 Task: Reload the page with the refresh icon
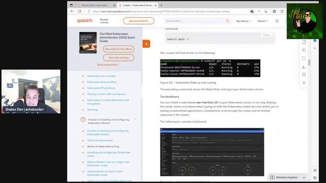click(79, 11)
